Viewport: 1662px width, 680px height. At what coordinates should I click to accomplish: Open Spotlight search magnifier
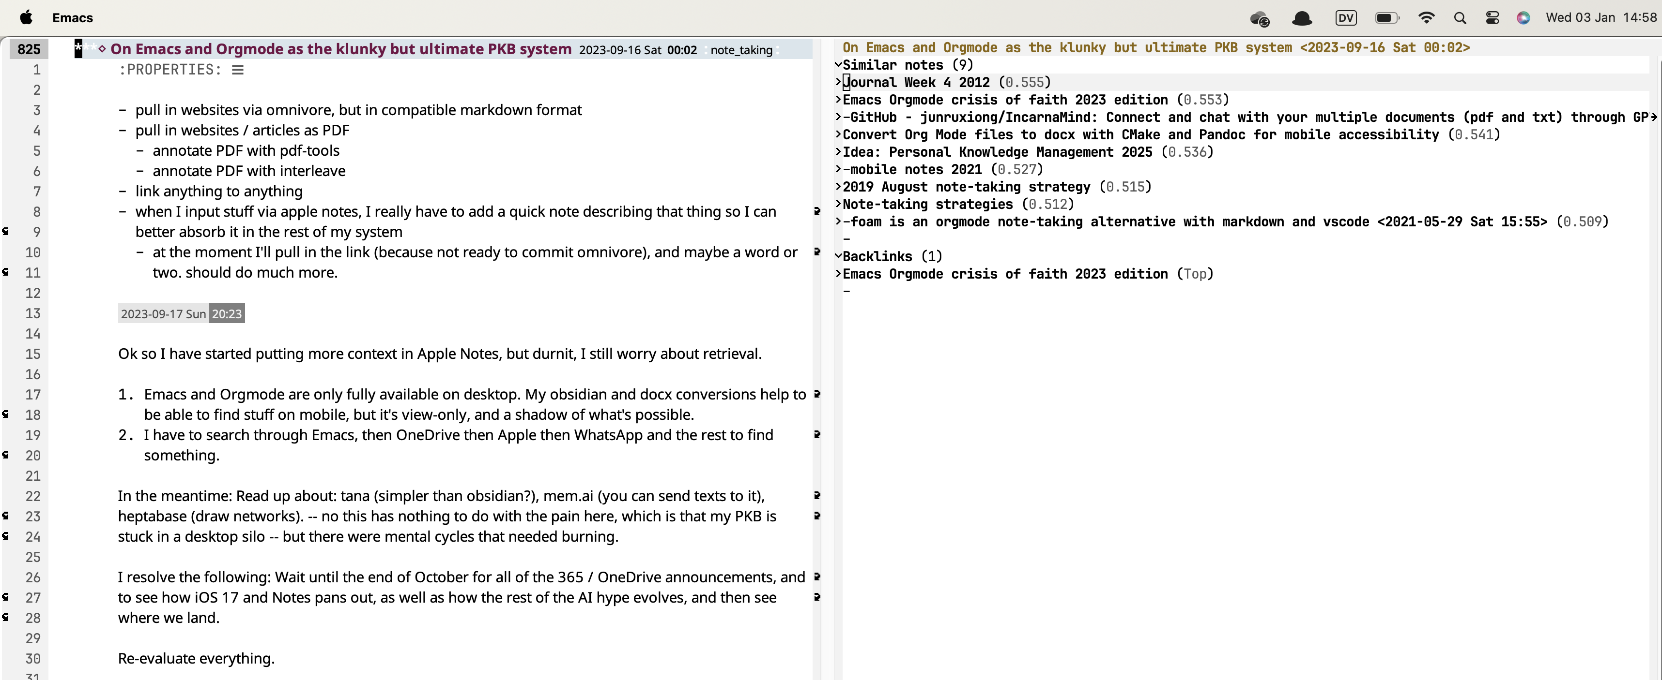(x=1460, y=18)
